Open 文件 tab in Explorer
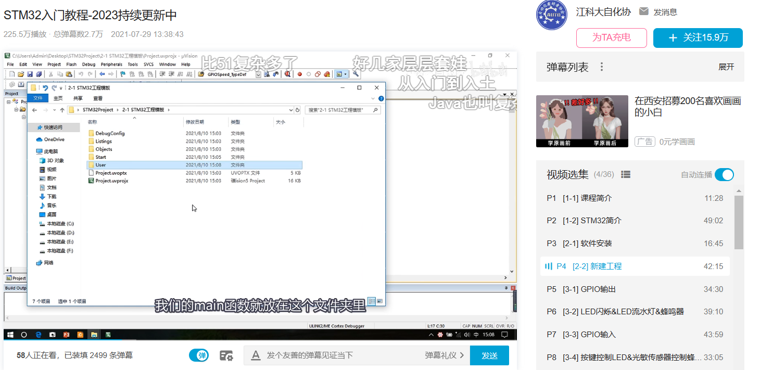This screenshot has height=370, width=760. (x=38, y=98)
